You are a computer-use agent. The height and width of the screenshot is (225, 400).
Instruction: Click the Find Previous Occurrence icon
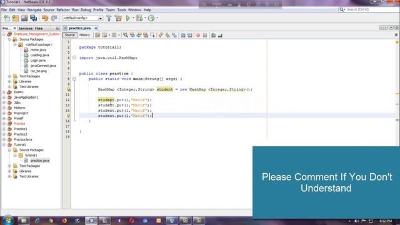(x=132, y=35)
